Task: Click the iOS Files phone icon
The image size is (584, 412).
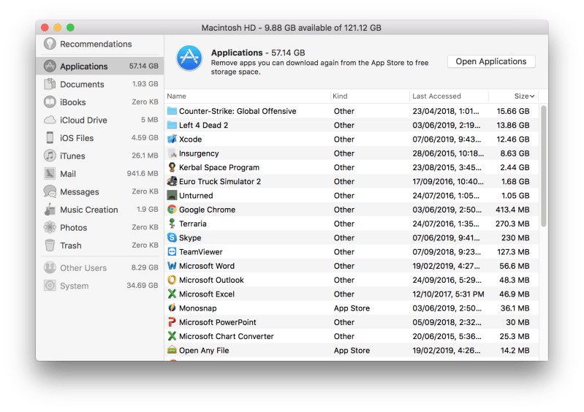Action: 50,138
